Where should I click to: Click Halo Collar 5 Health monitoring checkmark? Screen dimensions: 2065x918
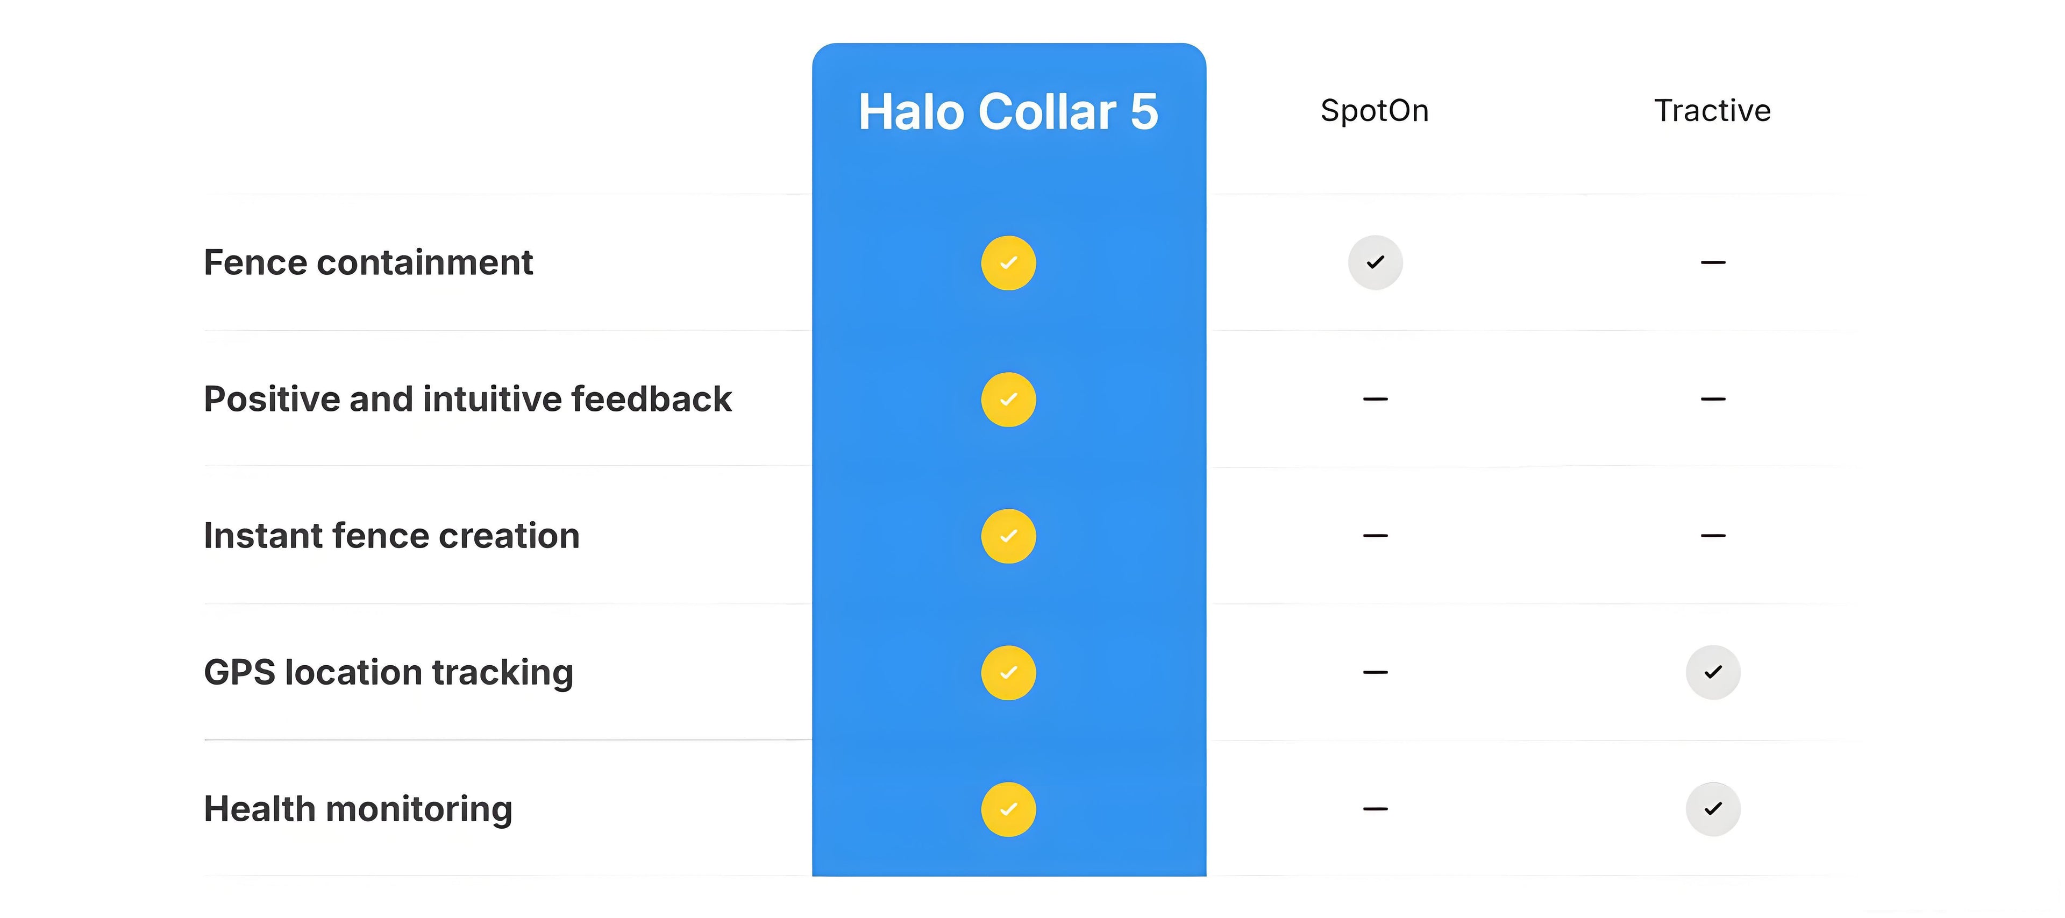click(x=1008, y=809)
